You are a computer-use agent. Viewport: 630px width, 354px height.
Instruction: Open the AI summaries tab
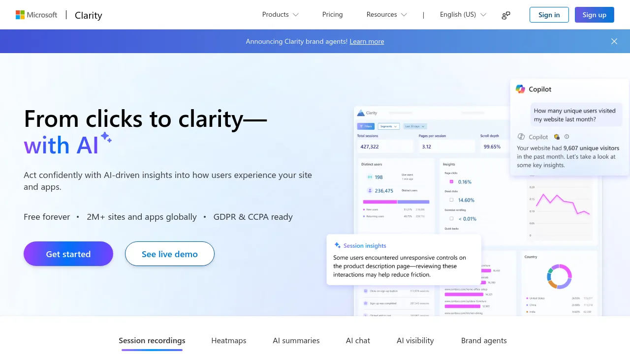pos(296,340)
